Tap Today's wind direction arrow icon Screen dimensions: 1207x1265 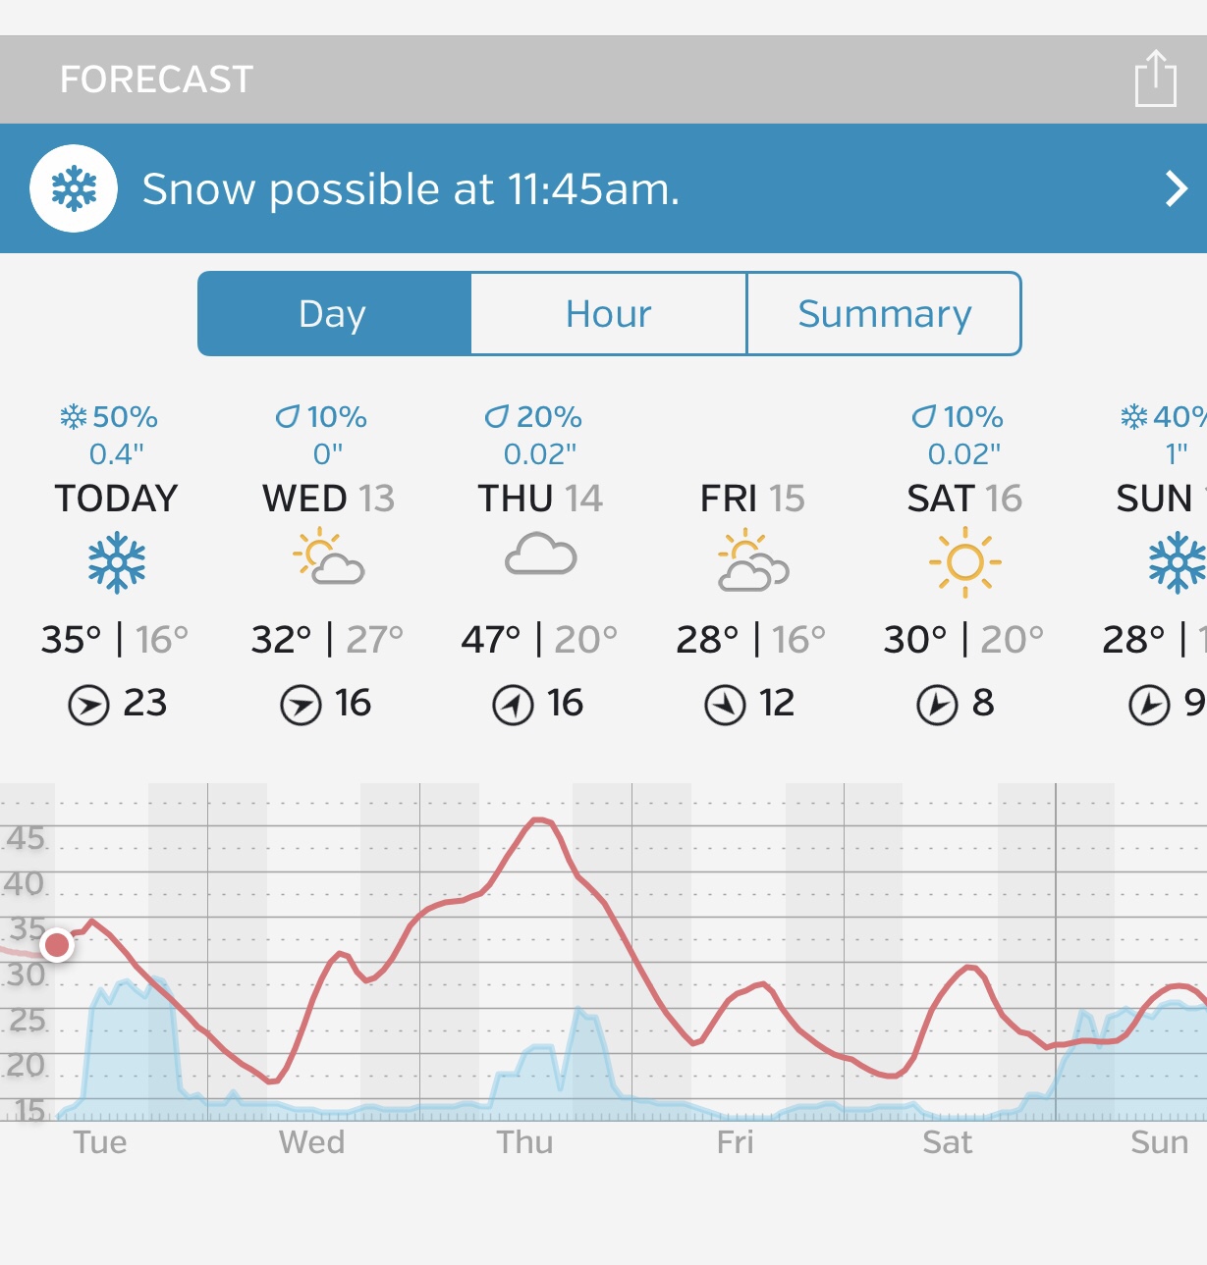[88, 705]
